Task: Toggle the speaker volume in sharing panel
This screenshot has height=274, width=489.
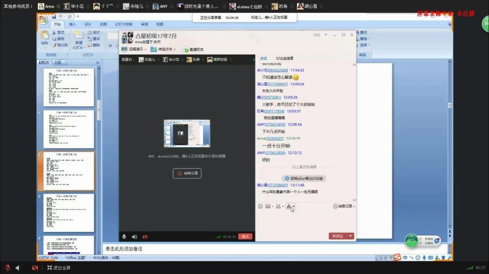Action: (x=134, y=237)
